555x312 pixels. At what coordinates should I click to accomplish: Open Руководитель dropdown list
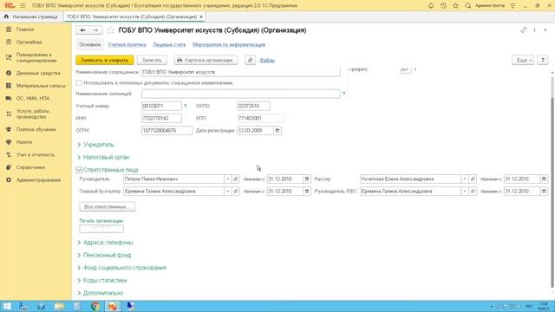pyautogui.click(x=227, y=179)
